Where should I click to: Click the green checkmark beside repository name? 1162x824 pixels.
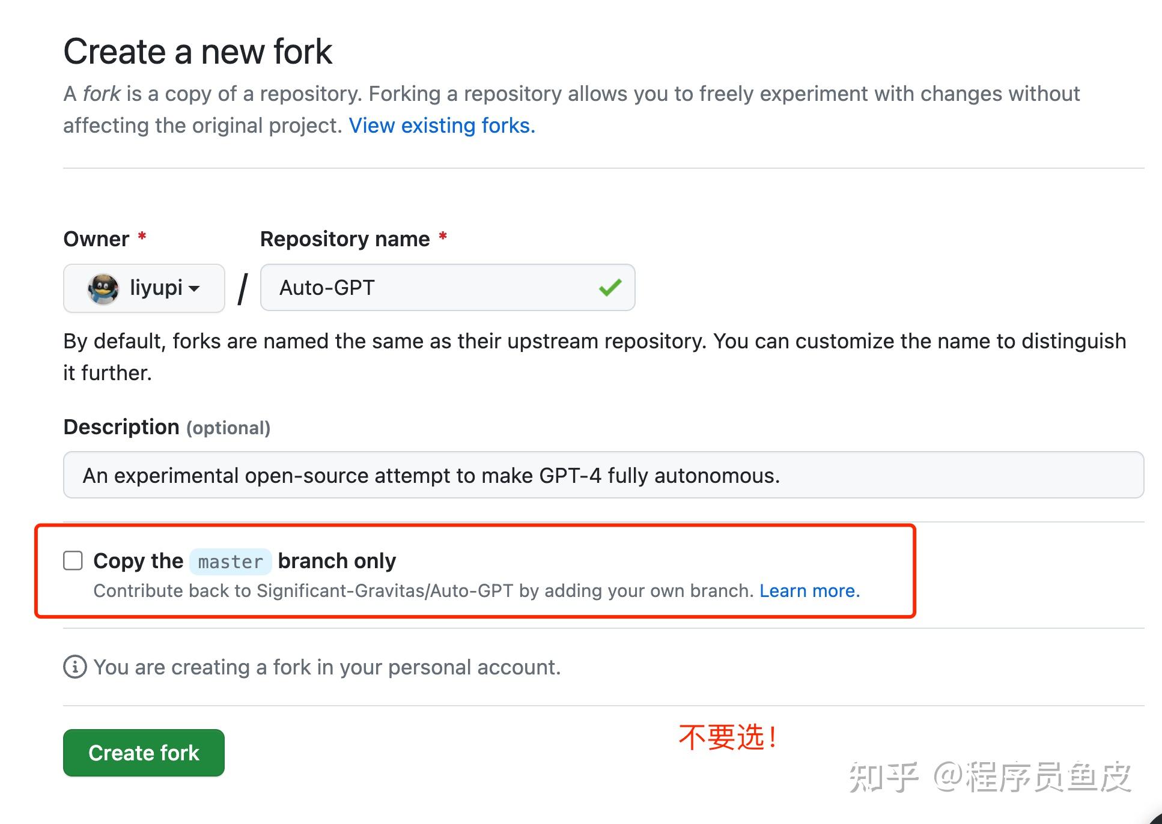pyautogui.click(x=609, y=288)
